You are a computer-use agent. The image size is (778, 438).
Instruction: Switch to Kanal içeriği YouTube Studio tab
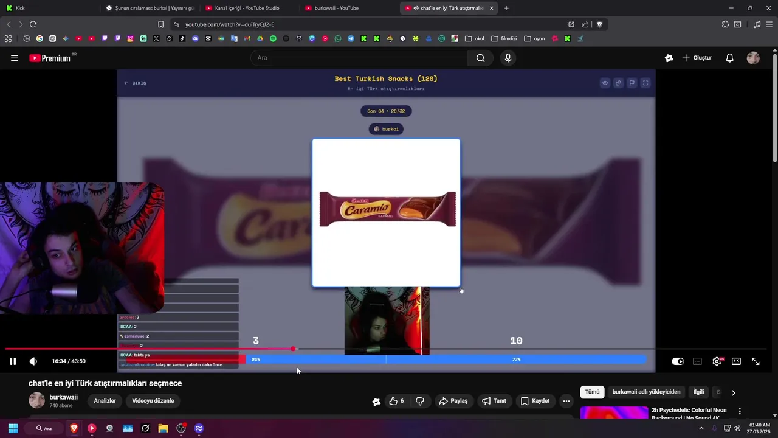click(249, 8)
